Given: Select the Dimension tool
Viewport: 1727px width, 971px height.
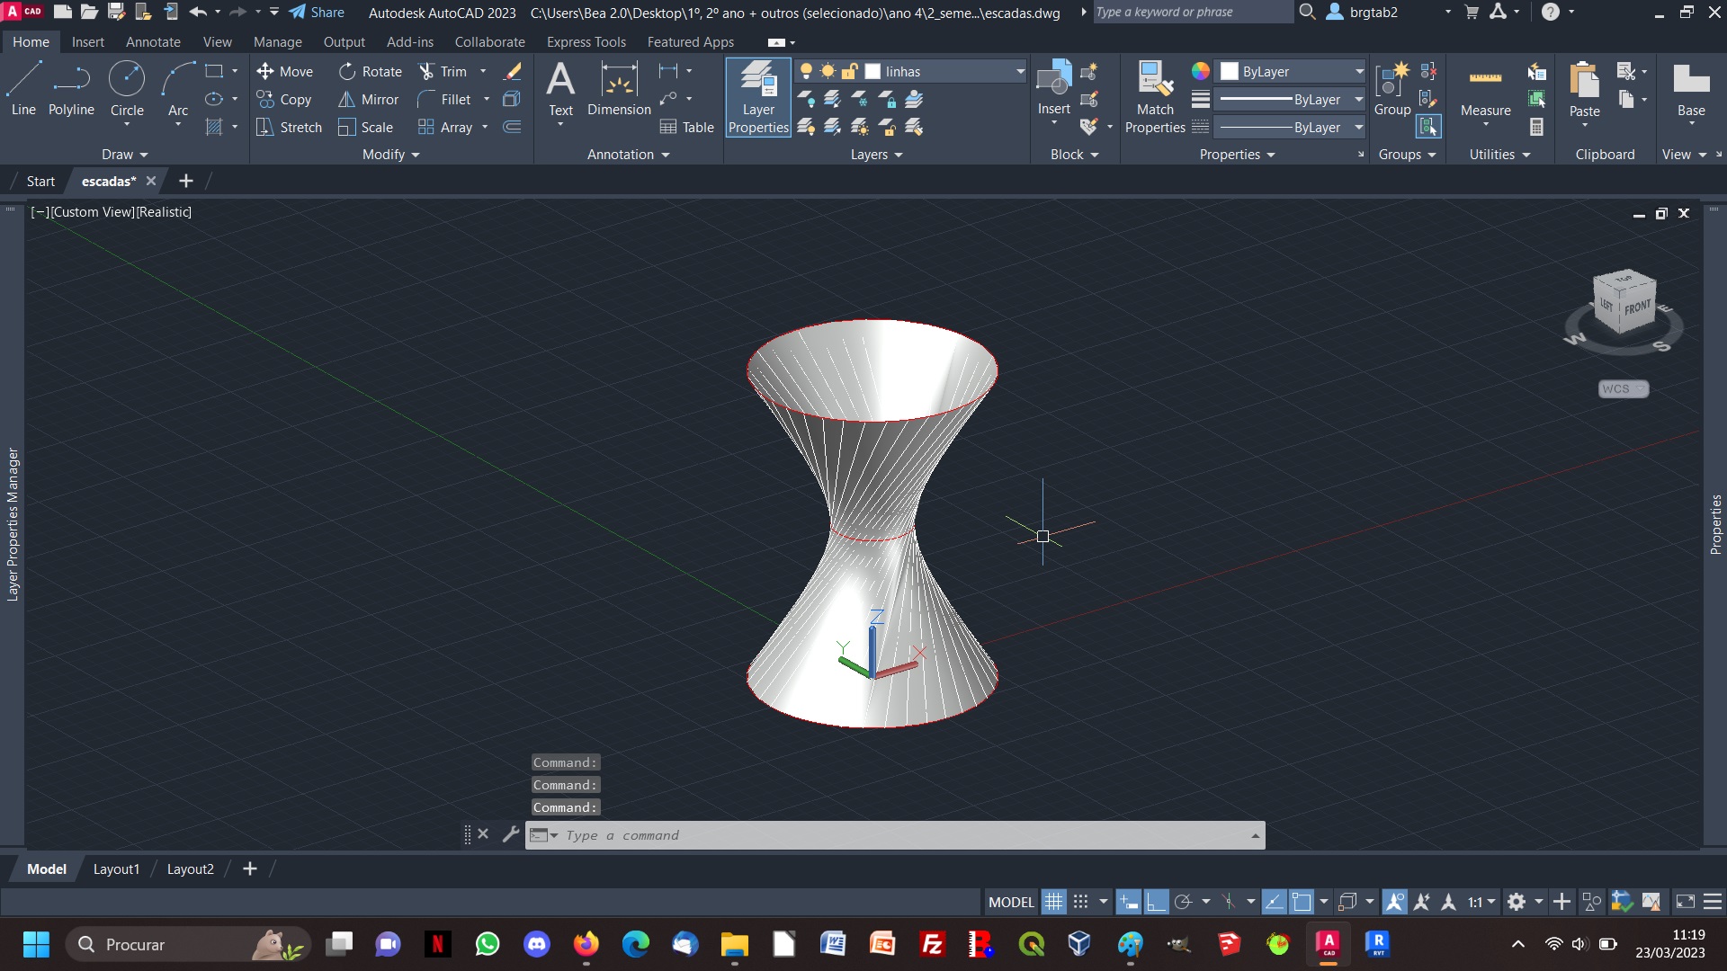Looking at the screenshot, I should pyautogui.click(x=619, y=88).
